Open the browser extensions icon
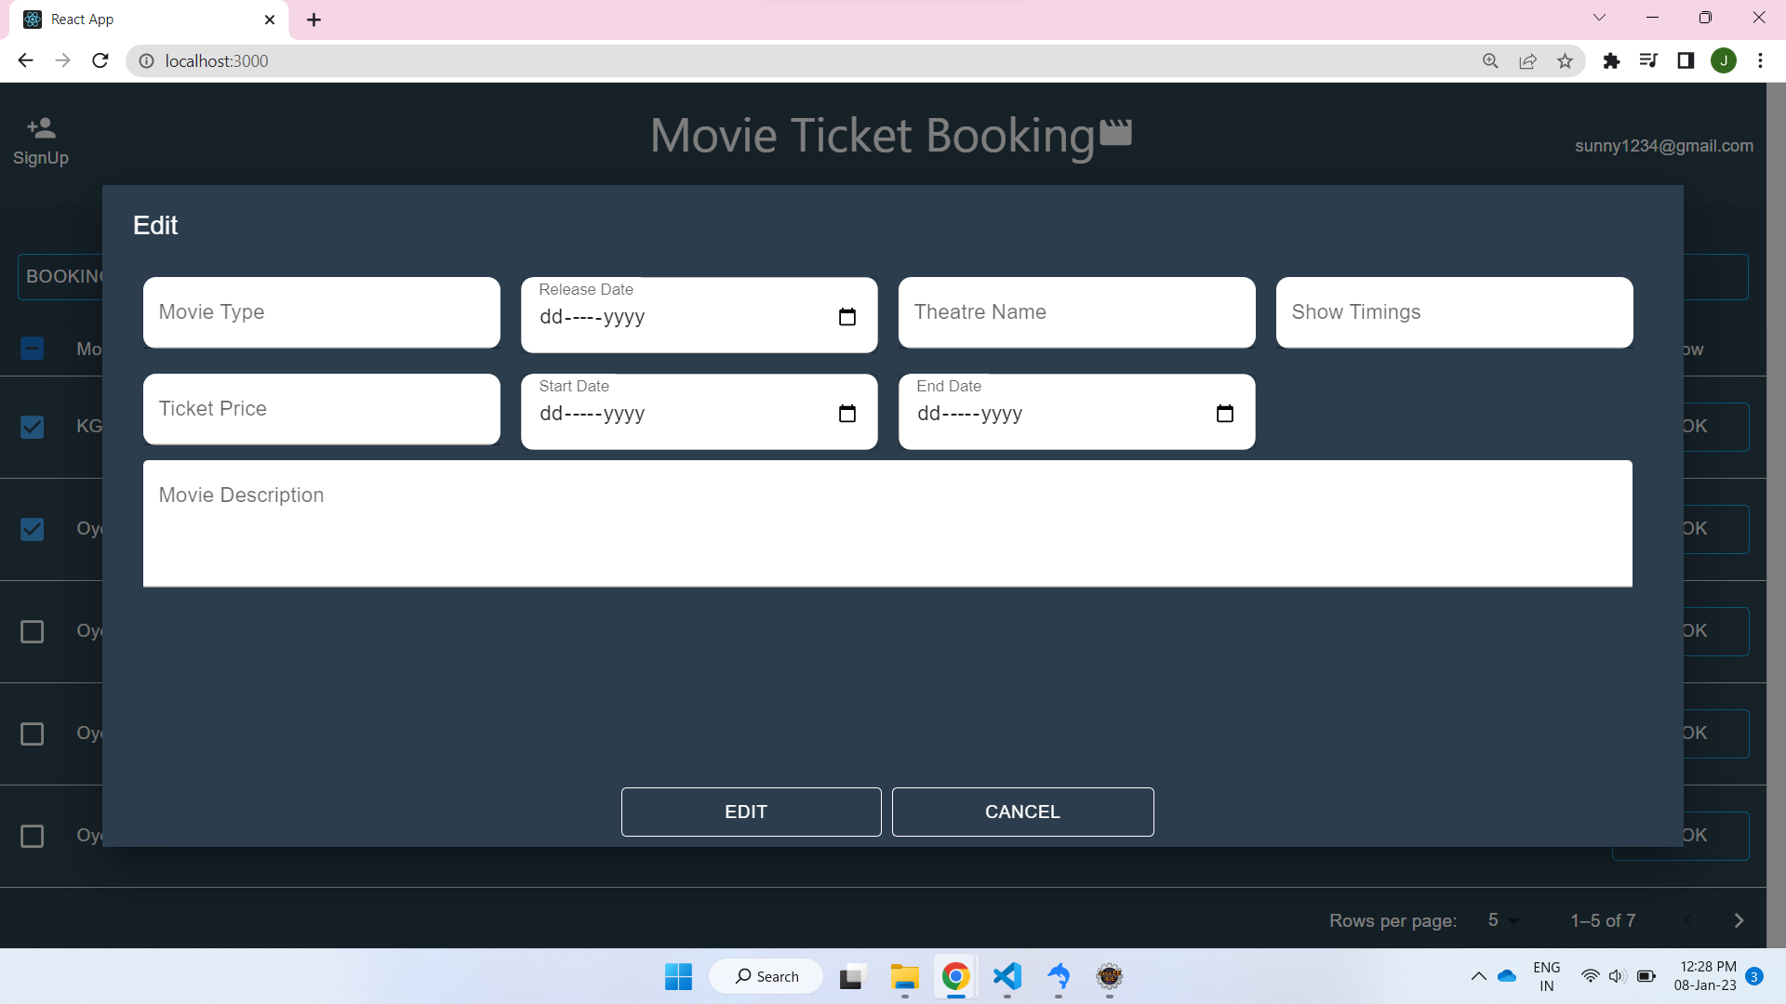Image resolution: width=1786 pixels, height=1004 pixels. click(x=1612, y=60)
